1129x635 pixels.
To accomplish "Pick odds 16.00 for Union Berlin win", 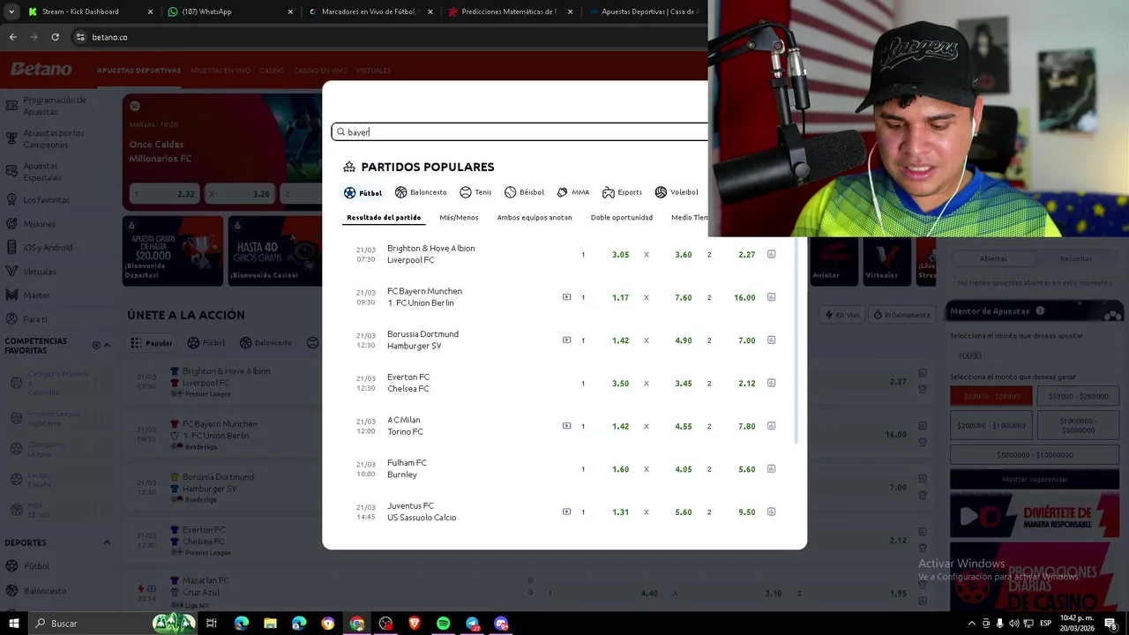I will [x=744, y=298].
